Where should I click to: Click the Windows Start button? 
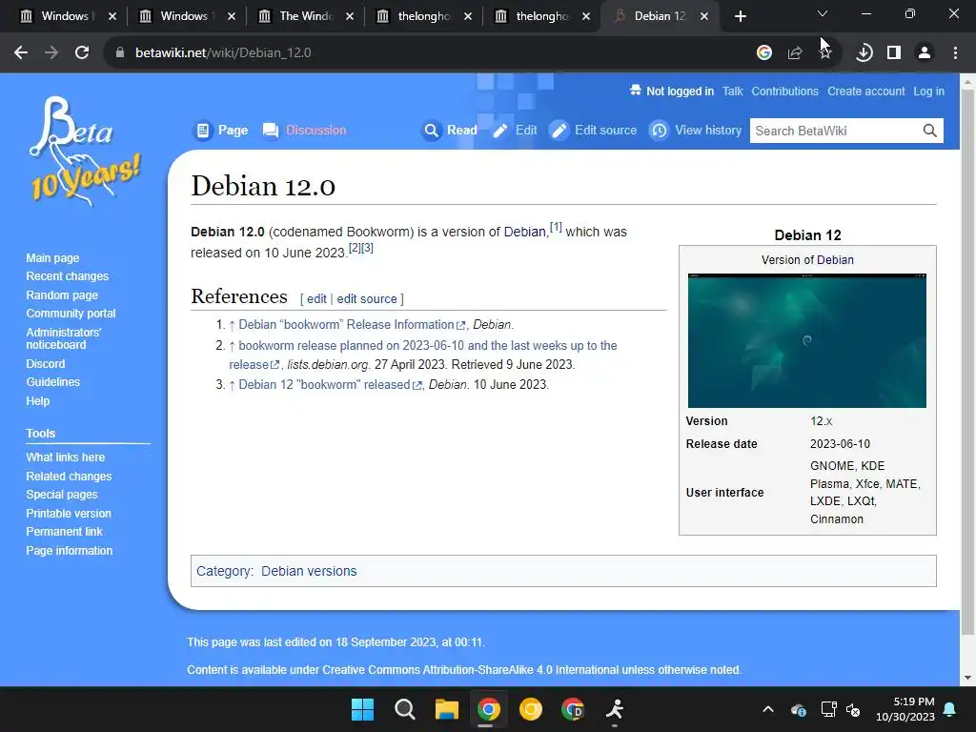tap(362, 709)
